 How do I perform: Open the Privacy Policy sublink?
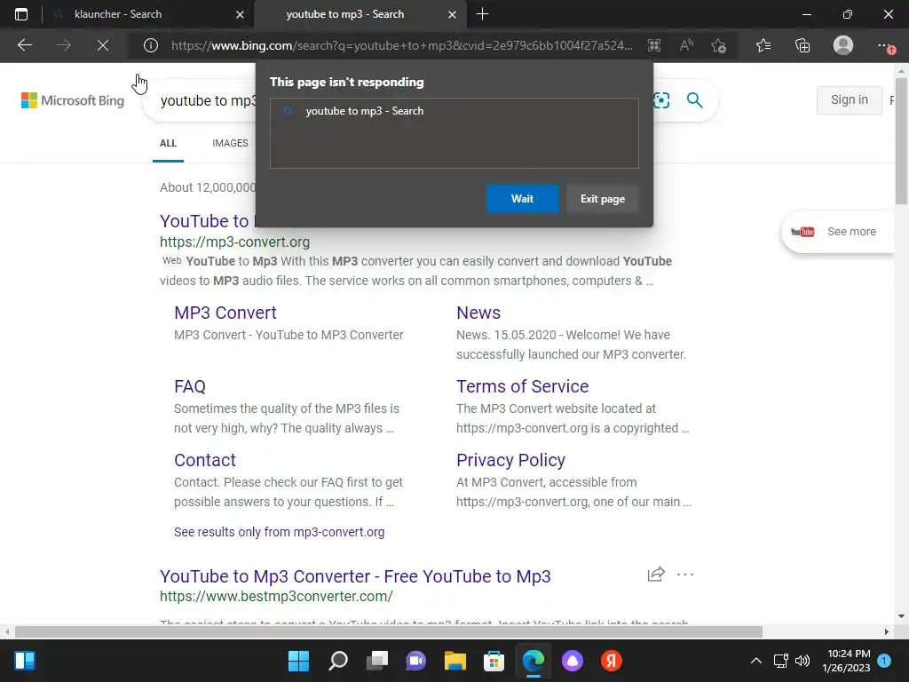click(x=510, y=460)
